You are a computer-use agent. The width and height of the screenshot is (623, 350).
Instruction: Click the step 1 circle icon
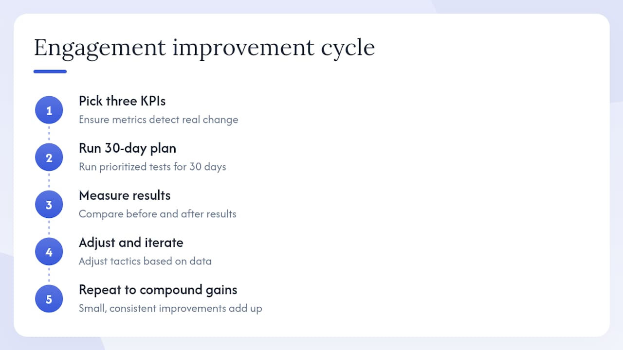(x=49, y=110)
